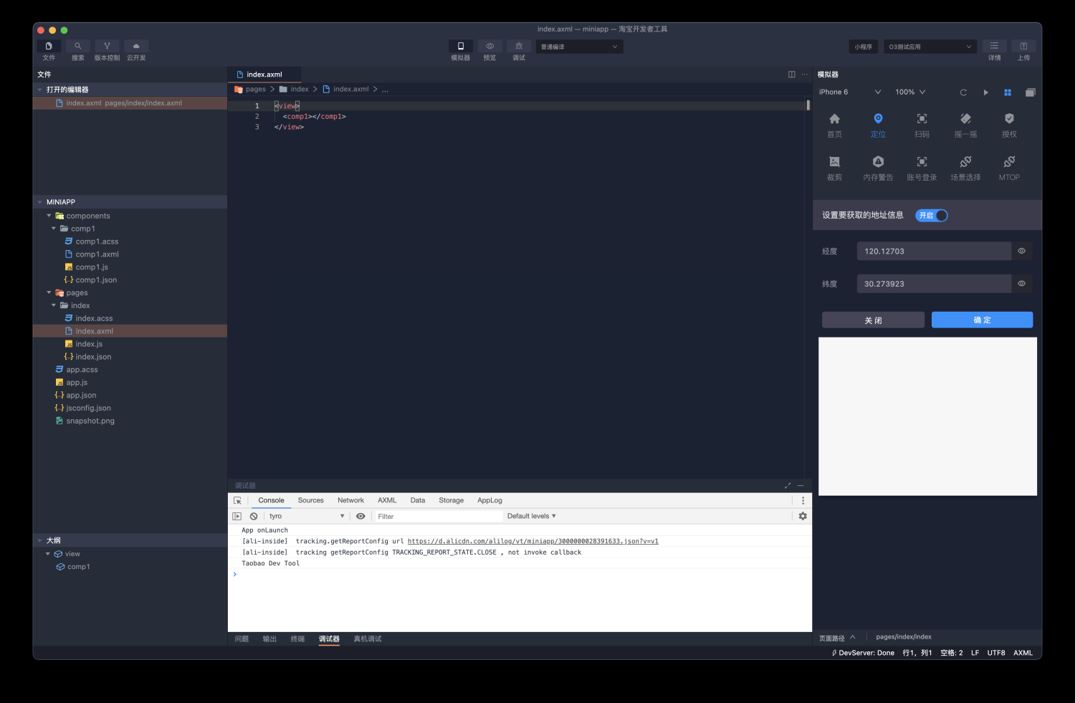
Task: Open the 云开发 cloud development icon
Action: tap(136, 46)
